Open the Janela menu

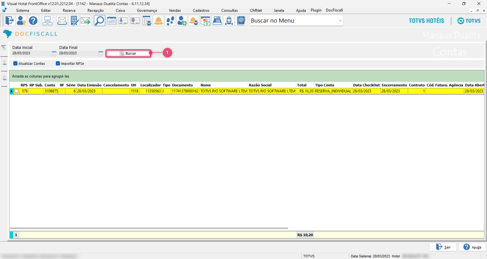click(279, 10)
